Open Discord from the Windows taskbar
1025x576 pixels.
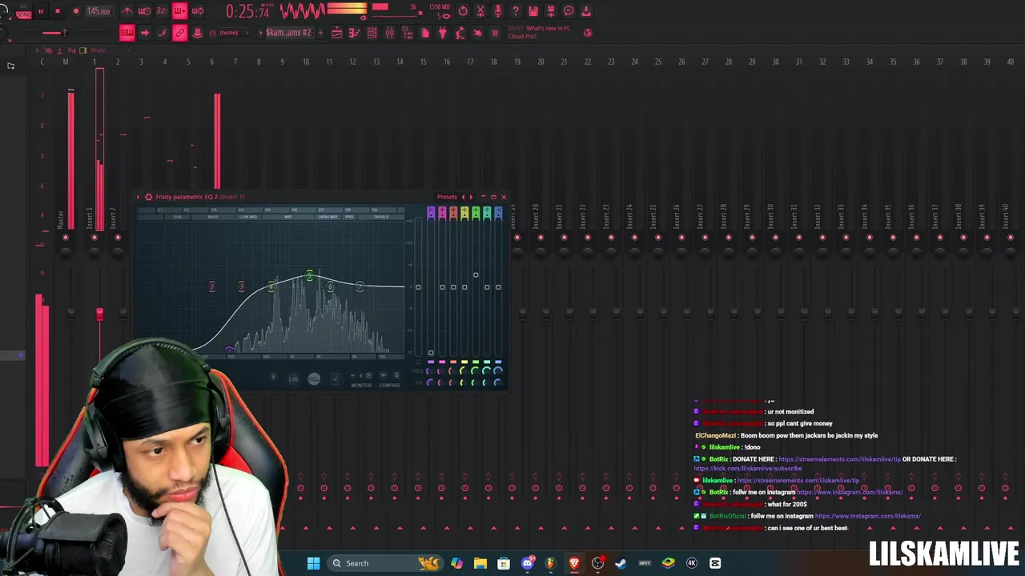tap(527, 563)
